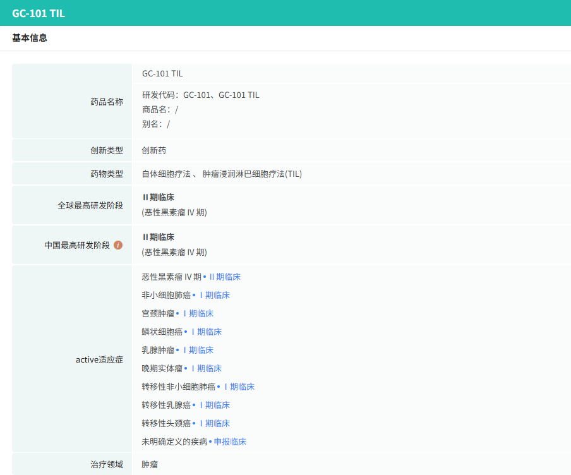The image size is (571, 475).
Task: Click the 研发代码 line with GC-101 codes
Action: tap(200, 95)
